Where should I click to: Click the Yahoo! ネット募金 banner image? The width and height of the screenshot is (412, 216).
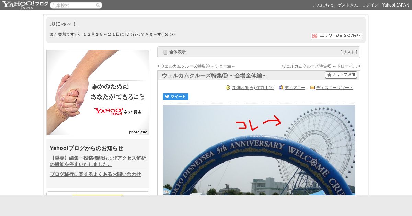click(98, 93)
